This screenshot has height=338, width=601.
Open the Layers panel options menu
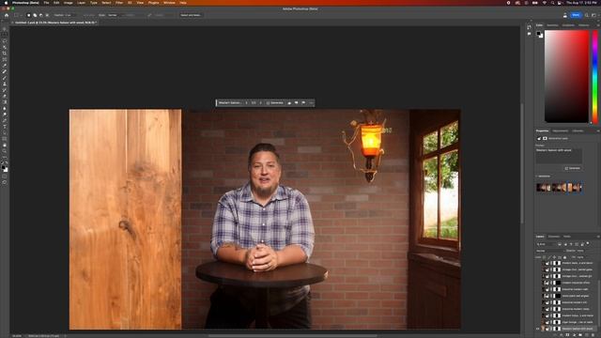pyautogui.click(x=598, y=237)
